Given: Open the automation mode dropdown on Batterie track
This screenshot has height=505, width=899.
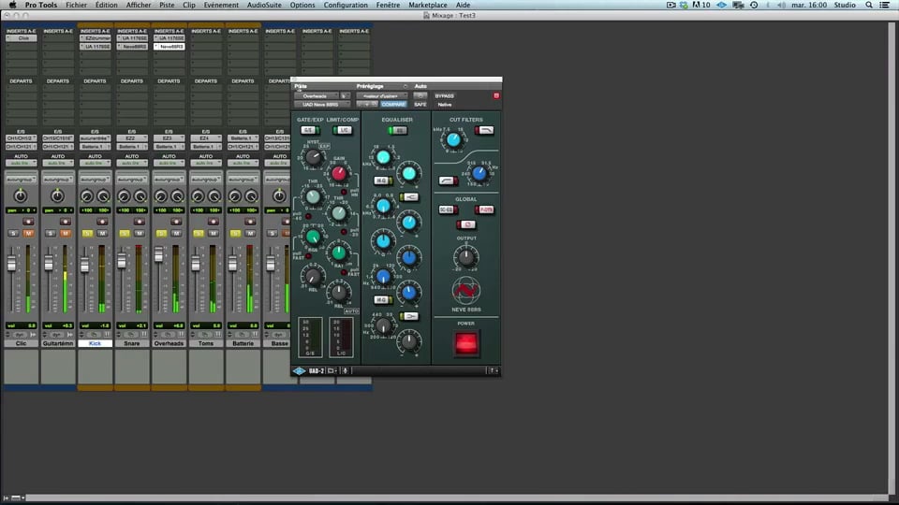Looking at the screenshot, I should [x=243, y=163].
